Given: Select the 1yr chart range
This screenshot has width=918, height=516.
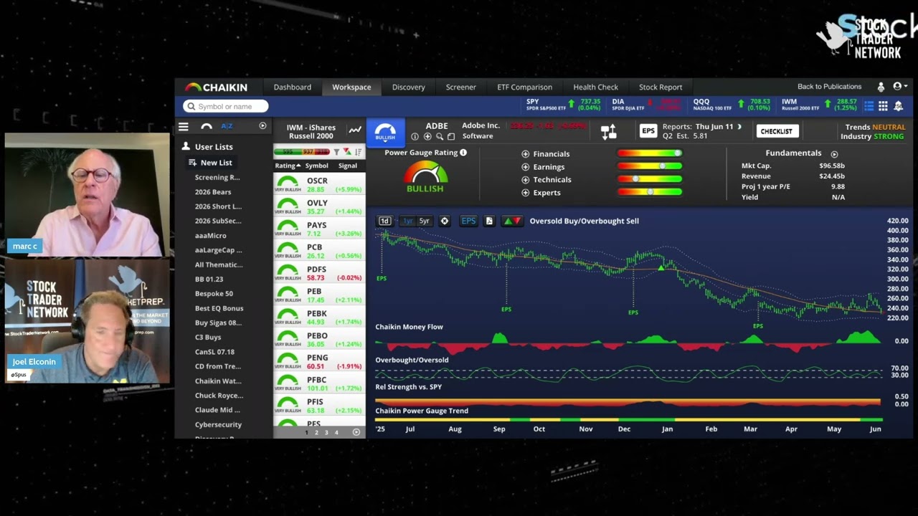Looking at the screenshot, I should click(408, 221).
